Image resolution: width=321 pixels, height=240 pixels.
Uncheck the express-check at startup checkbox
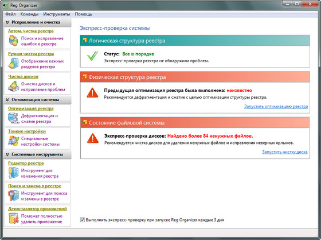pyautogui.click(x=83, y=220)
